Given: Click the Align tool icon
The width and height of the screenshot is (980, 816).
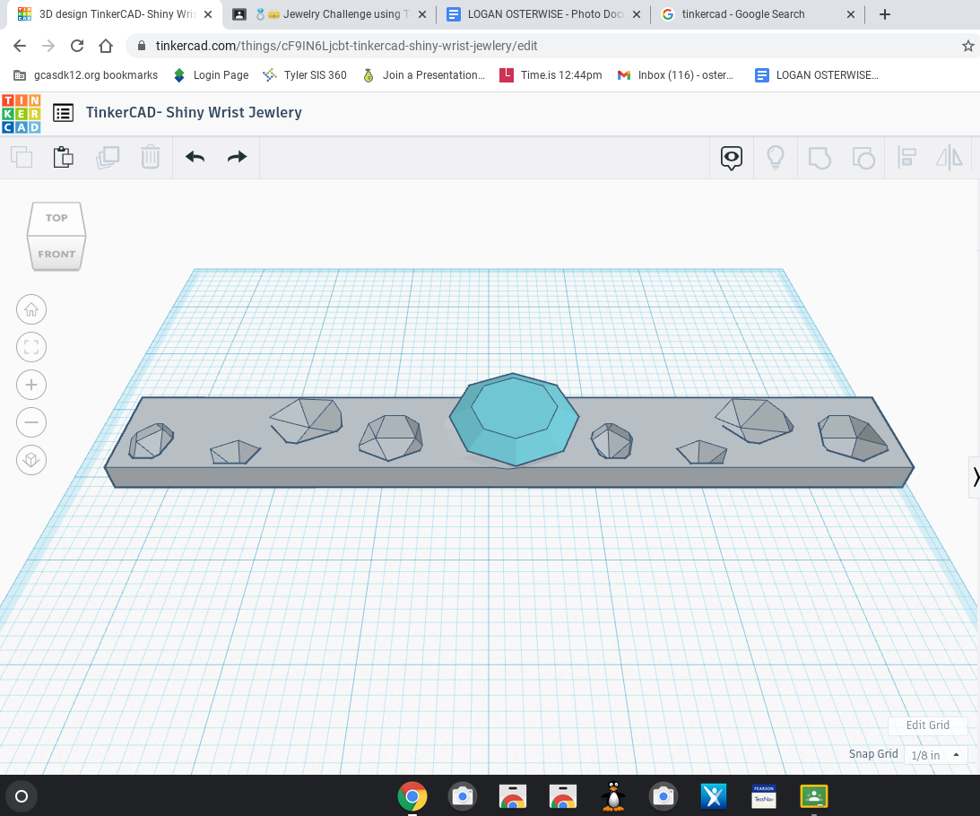Looking at the screenshot, I should (906, 158).
